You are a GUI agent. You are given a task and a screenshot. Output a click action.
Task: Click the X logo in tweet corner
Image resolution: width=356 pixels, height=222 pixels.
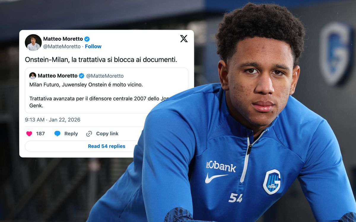point(184,38)
